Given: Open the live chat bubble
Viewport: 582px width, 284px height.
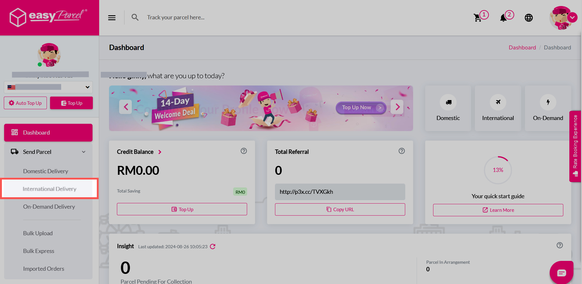Looking at the screenshot, I should 561,273.
